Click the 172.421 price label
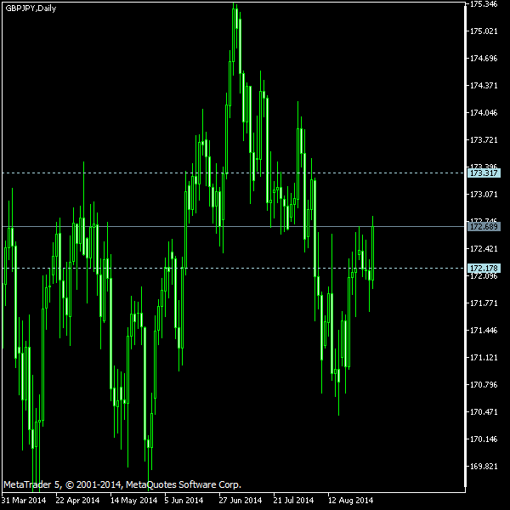510x510 pixels. (x=484, y=249)
